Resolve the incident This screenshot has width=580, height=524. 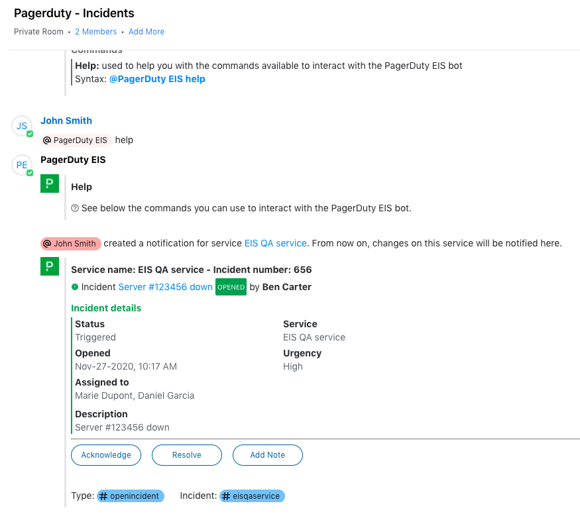[187, 455]
